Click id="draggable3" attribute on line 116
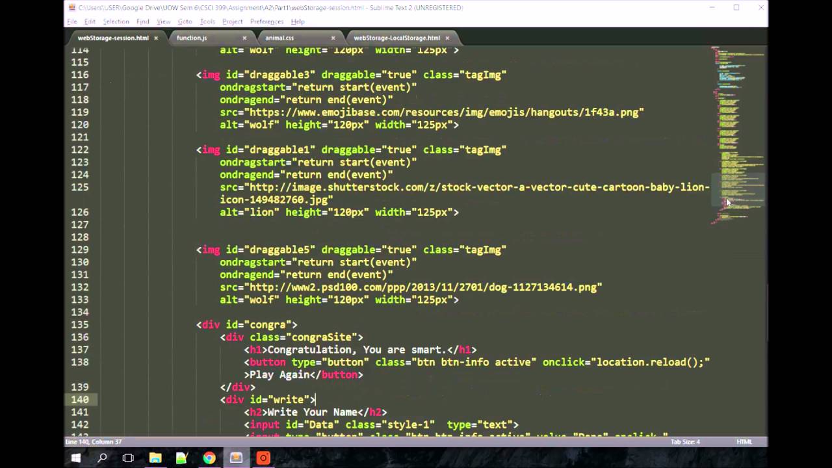 (x=270, y=75)
